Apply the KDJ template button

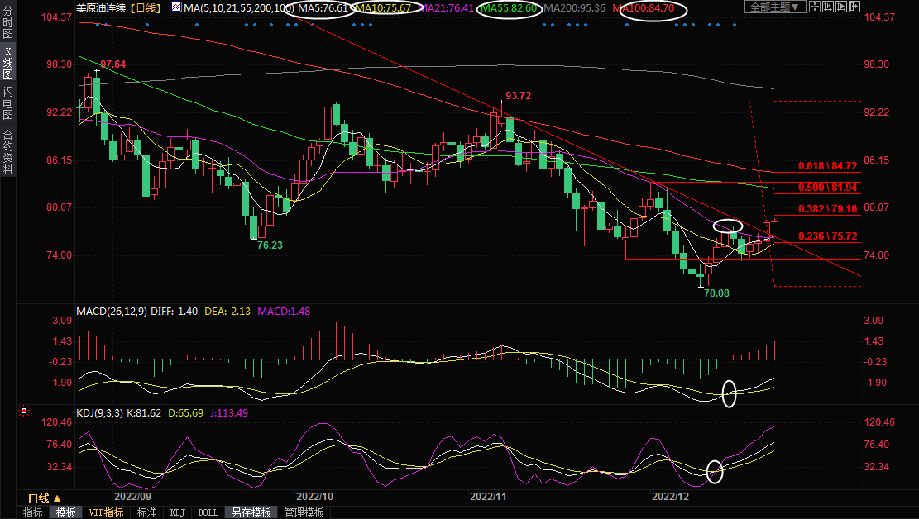coord(177,512)
